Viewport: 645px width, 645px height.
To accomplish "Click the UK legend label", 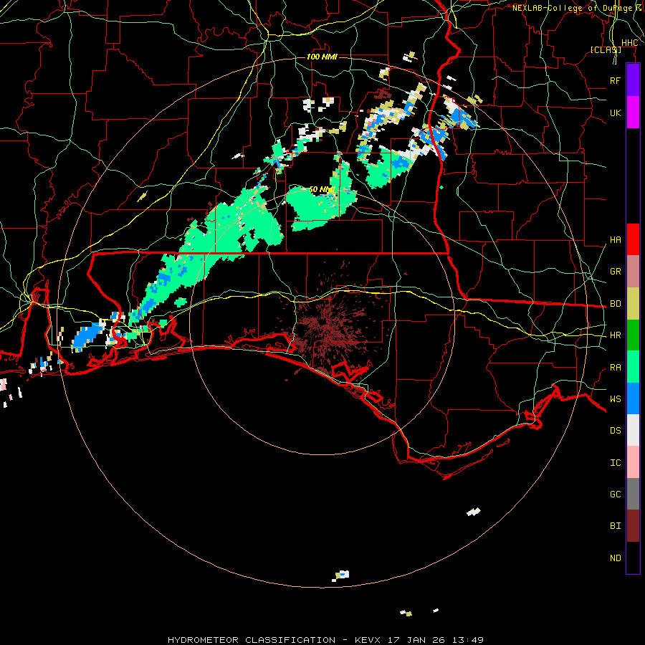I will 615,113.
